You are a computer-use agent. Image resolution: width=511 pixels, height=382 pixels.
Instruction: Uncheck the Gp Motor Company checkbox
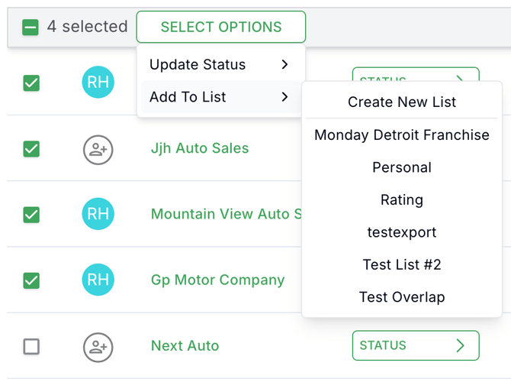point(31,280)
